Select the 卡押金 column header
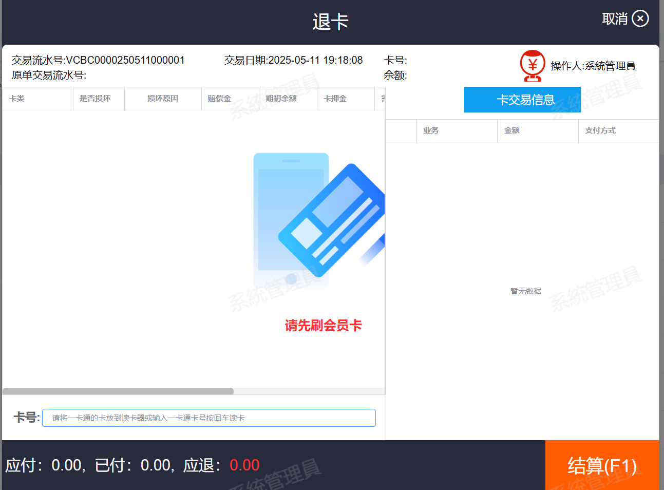Screen dimensions: 664x490 335,99
